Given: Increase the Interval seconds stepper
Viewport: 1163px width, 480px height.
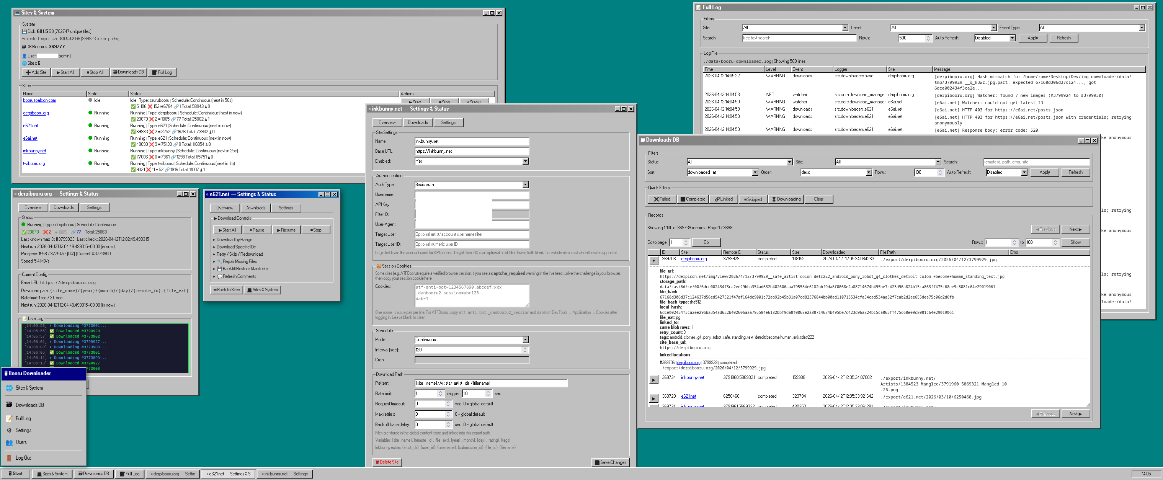Looking at the screenshot, I should tap(524, 348).
